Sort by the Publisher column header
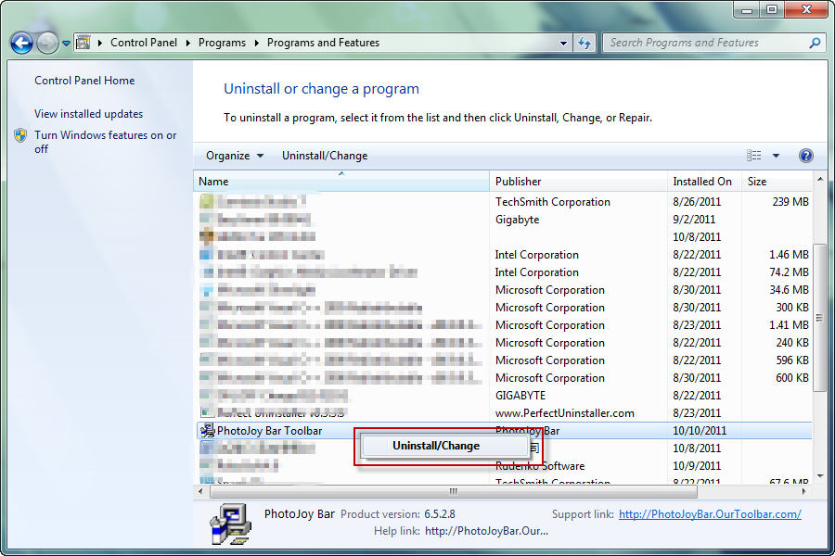Image resolution: width=835 pixels, height=556 pixels. [578, 182]
